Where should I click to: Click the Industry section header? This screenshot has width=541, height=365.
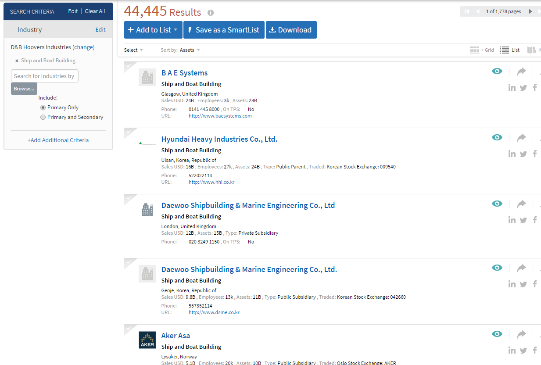pos(58,30)
